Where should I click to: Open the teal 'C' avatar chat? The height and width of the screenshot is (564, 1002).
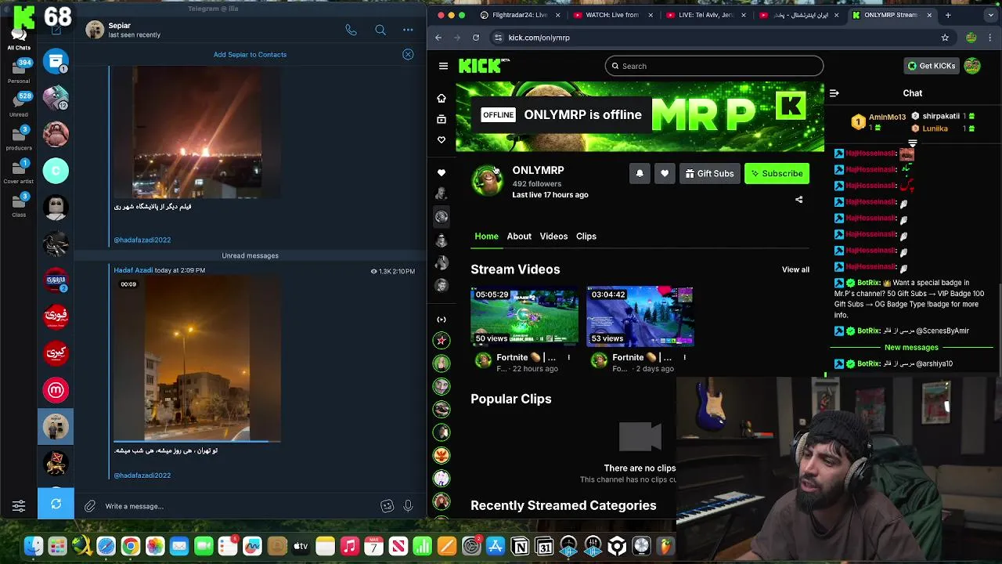[x=56, y=171]
